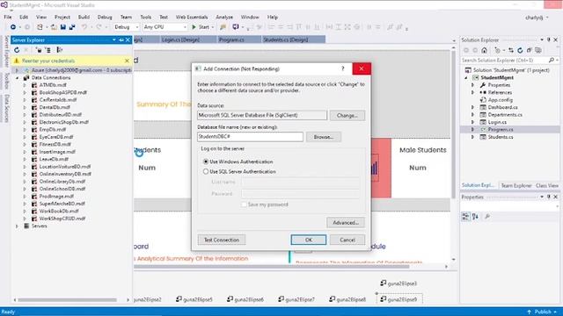Select the guna2Elipse9 component in tray
The image size is (563, 316).
(x=398, y=298)
